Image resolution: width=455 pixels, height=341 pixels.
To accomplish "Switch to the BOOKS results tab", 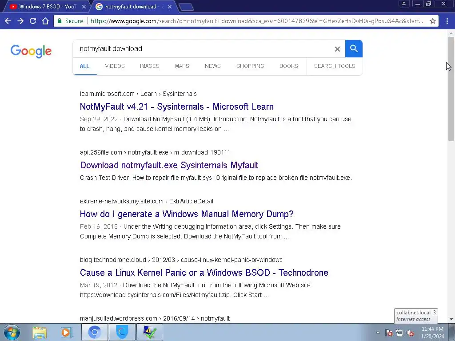I will pyautogui.click(x=289, y=66).
